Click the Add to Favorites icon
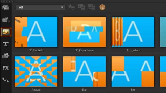Viewport: 166px width, 93px height. pyautogui.click(x=71, y=7)
